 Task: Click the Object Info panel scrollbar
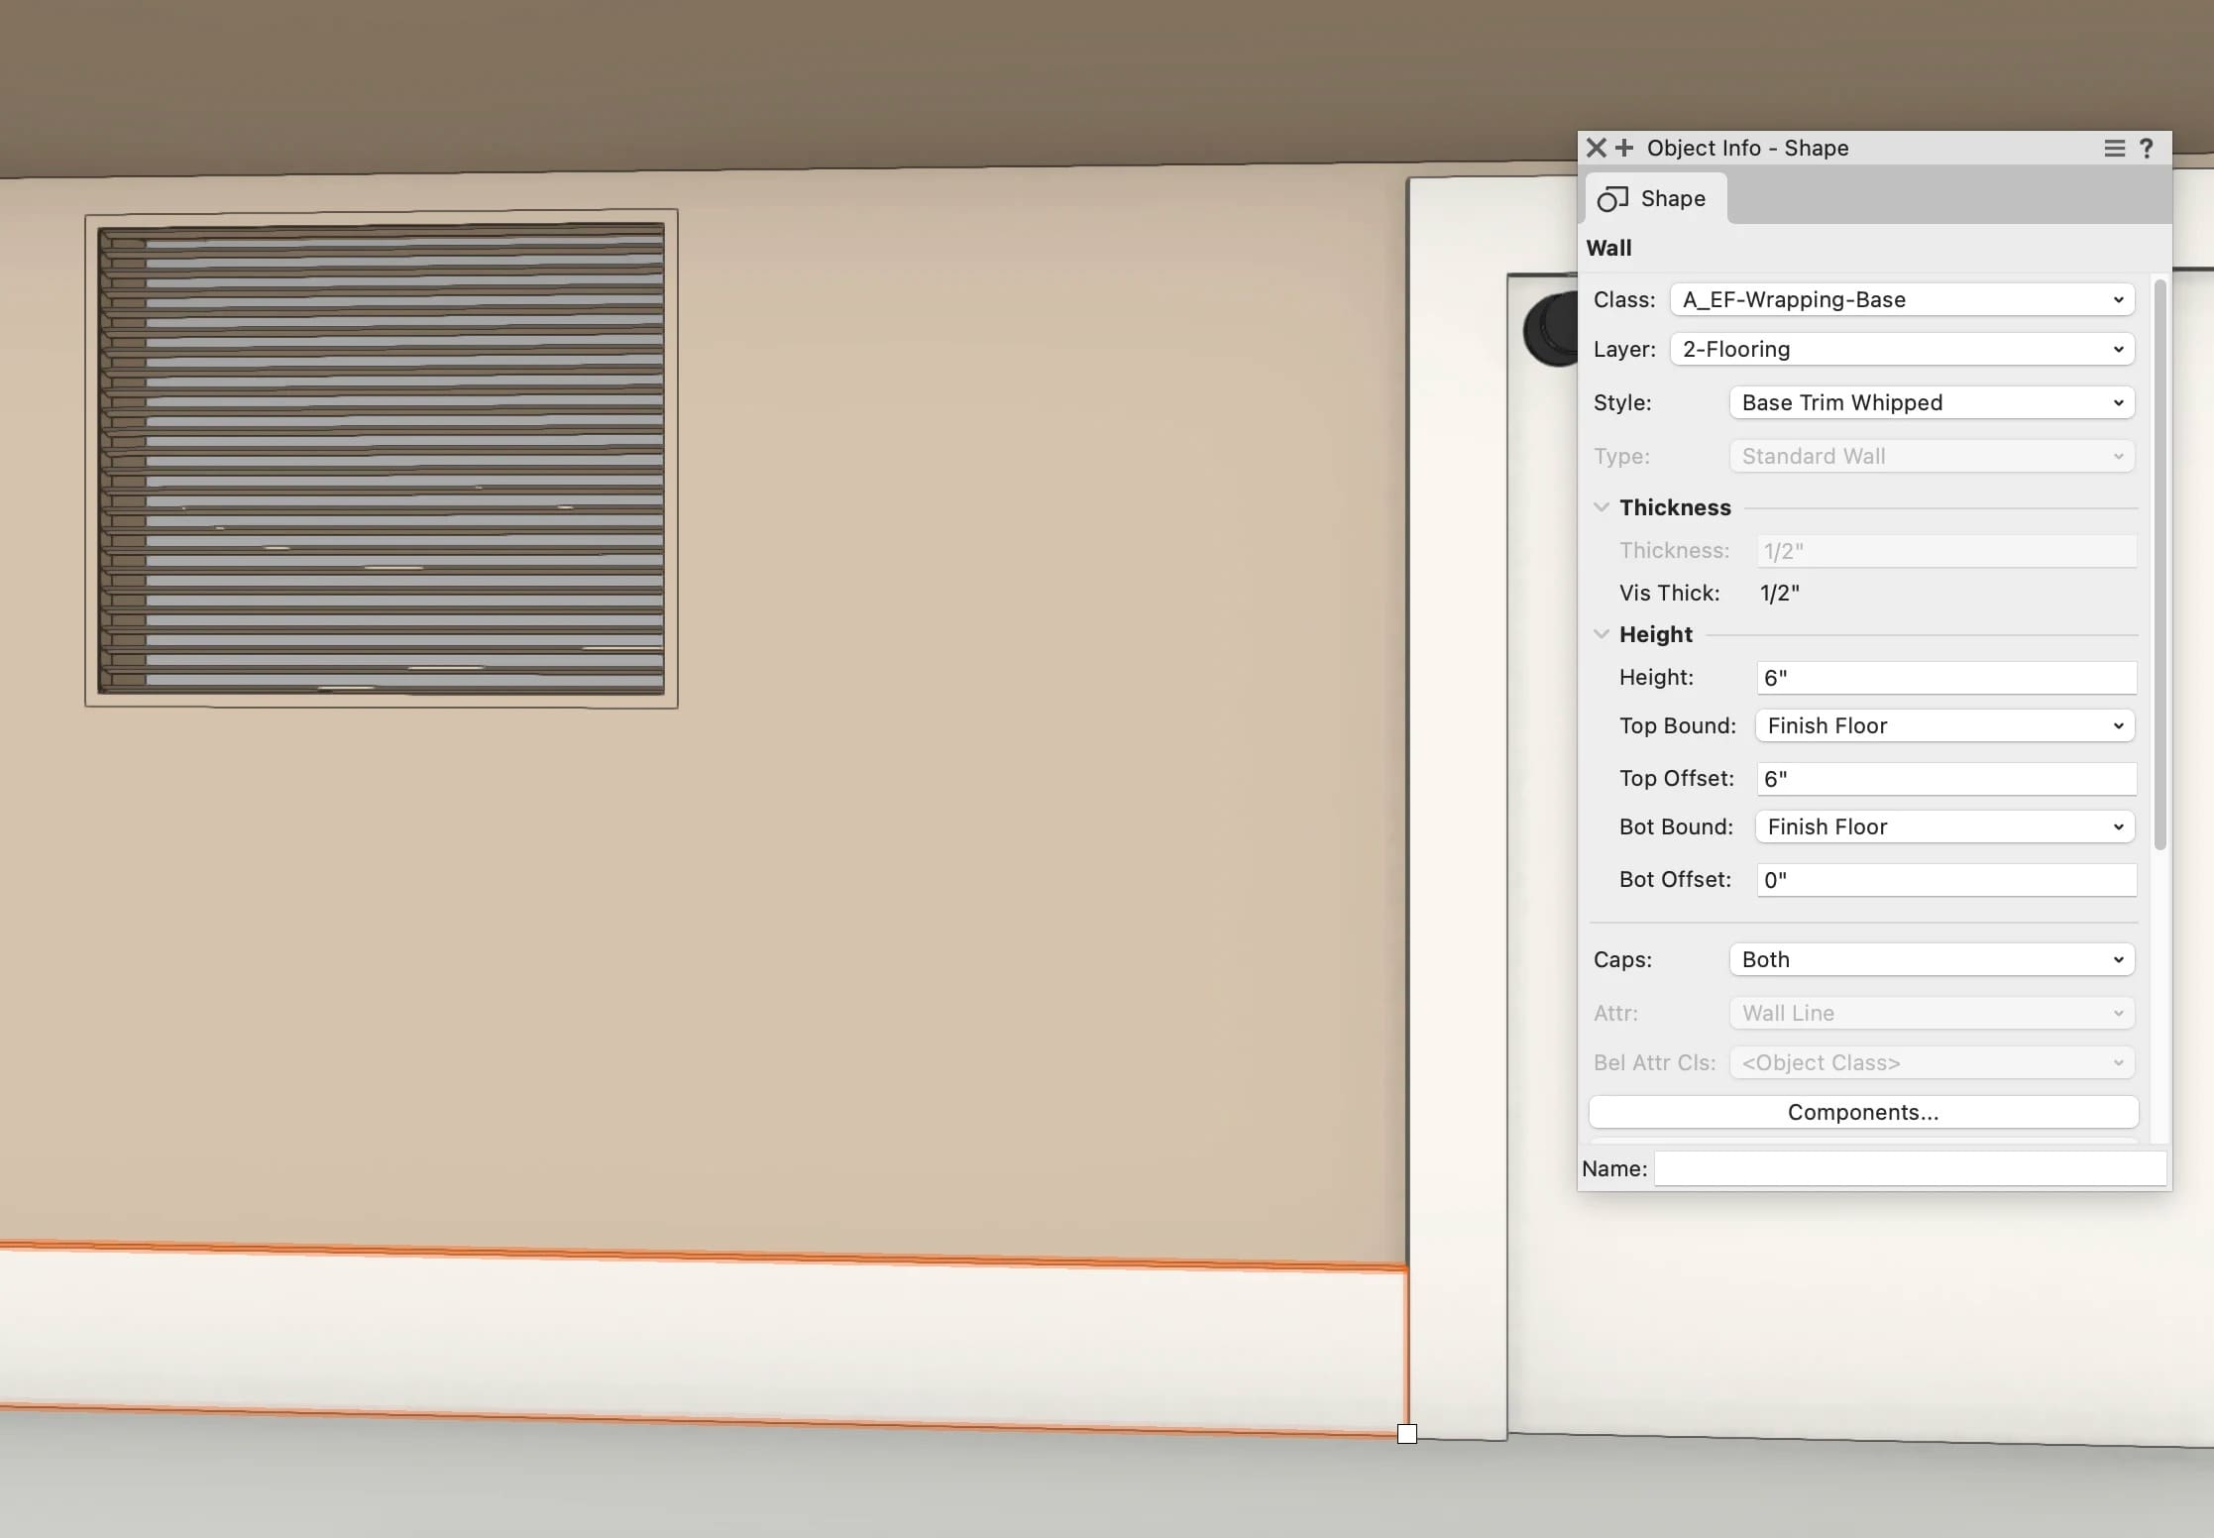(2160, 565)
